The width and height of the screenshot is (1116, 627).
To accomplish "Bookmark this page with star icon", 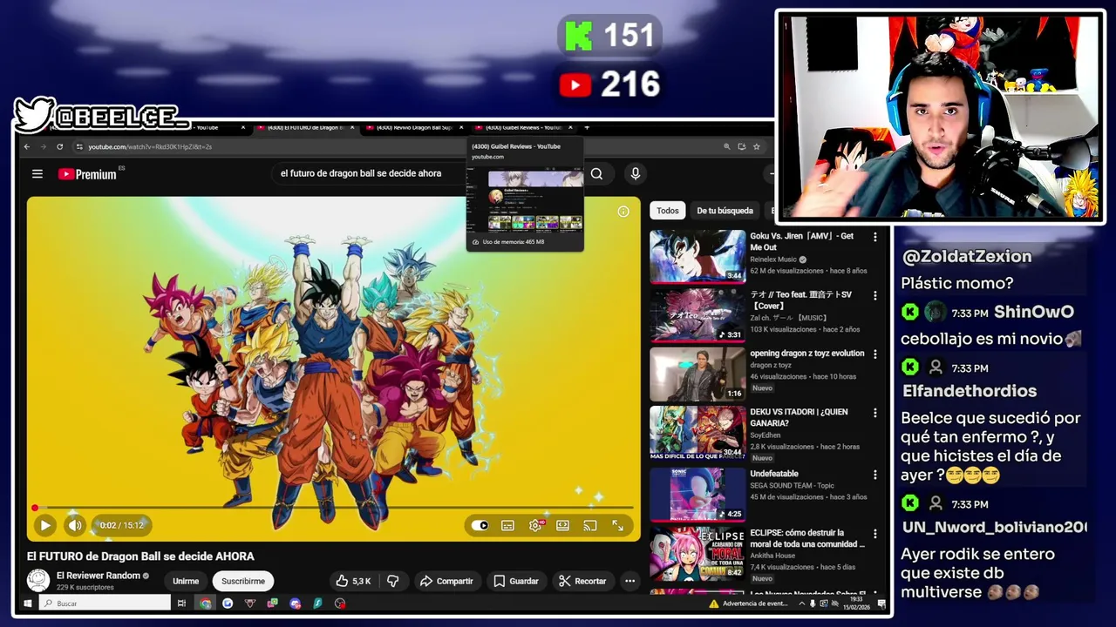I will tap(757, 146).
